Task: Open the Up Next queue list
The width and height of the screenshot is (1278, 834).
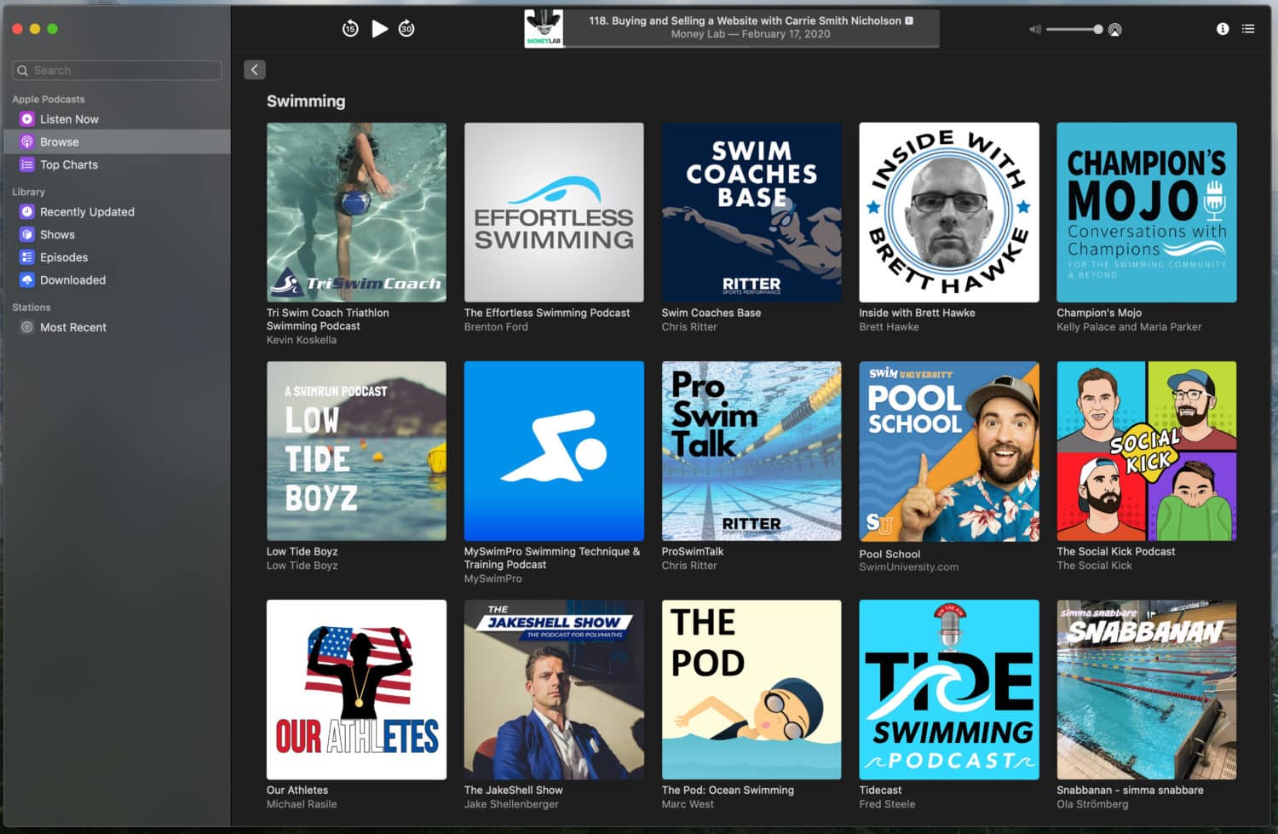Action: tap(1248, 28)
